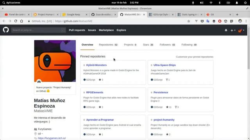
Task: Open system volume indicator
Action: [x=202, y=3]
